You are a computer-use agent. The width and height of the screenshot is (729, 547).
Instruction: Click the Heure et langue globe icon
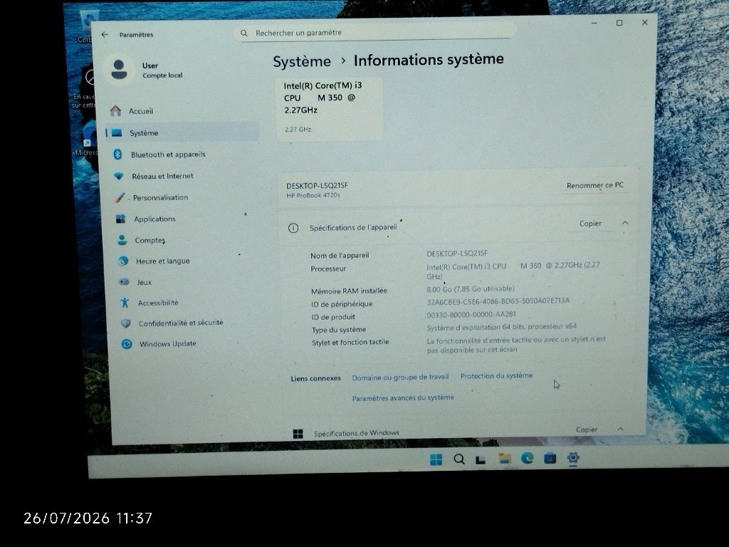122,261
